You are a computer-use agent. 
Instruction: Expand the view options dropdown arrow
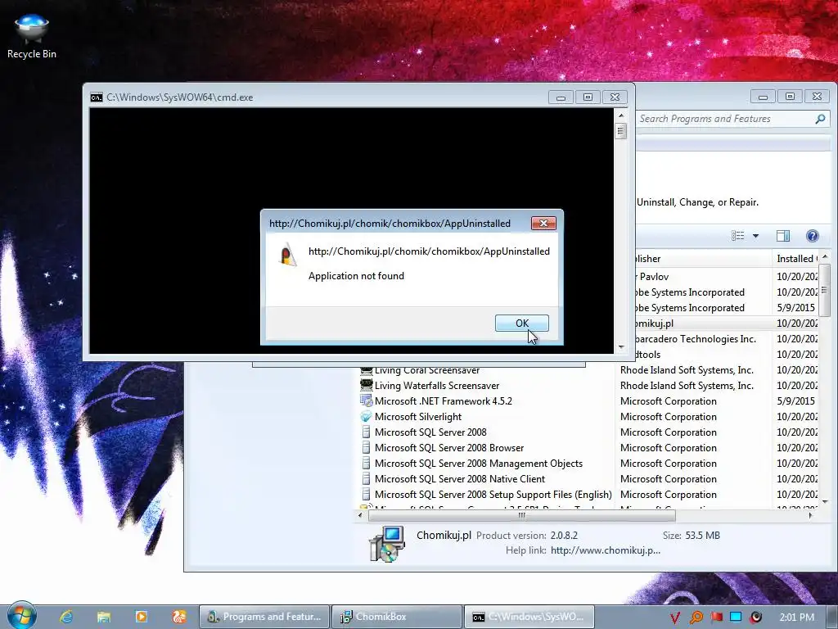point(755,236)
